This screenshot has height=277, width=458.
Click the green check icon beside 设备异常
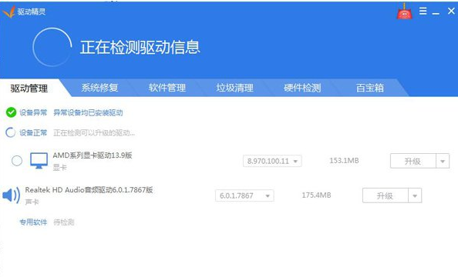coord(11,112)
